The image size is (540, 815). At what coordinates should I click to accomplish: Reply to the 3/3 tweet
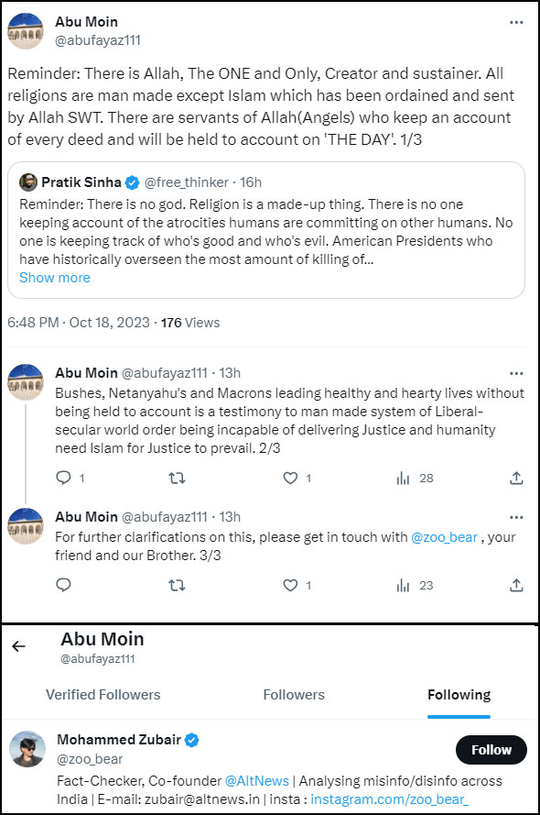coord(63,585)
